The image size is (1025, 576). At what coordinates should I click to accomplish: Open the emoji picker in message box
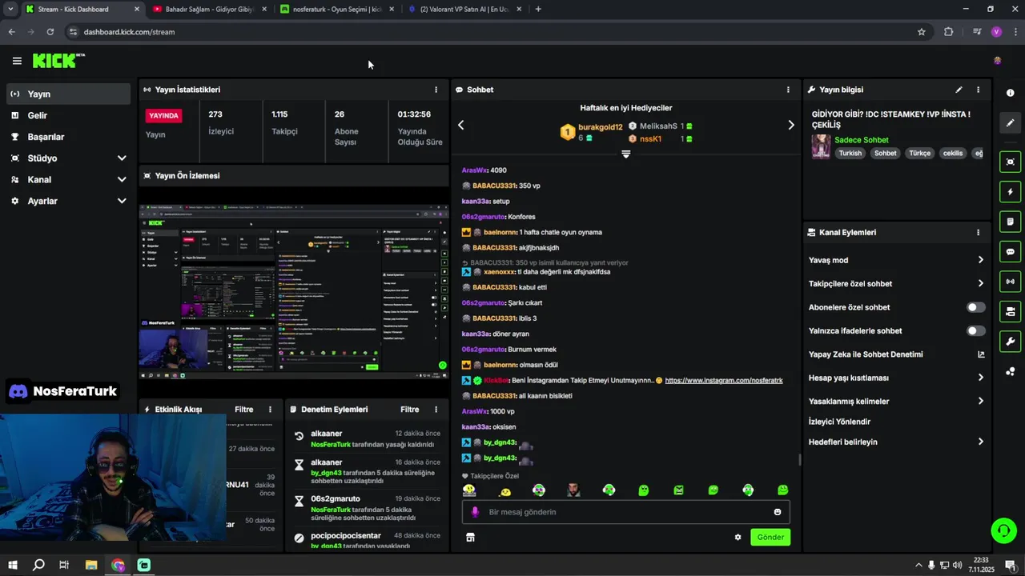click(778, 512)
